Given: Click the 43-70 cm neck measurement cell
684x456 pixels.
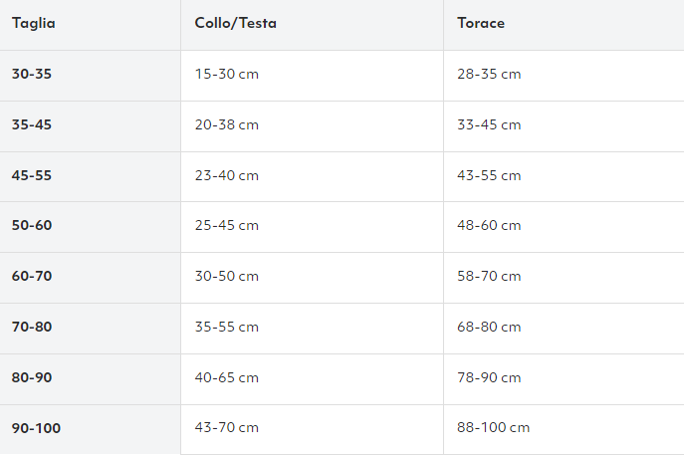Looking at the screenshot, I should (226, 427).
